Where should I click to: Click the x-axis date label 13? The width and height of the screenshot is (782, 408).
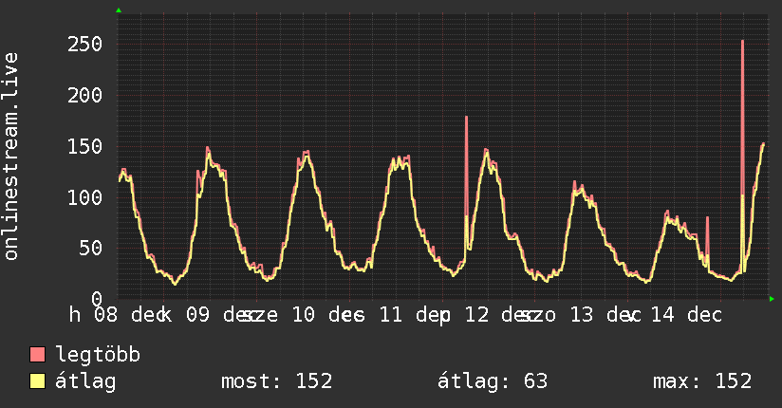(582, 315)
